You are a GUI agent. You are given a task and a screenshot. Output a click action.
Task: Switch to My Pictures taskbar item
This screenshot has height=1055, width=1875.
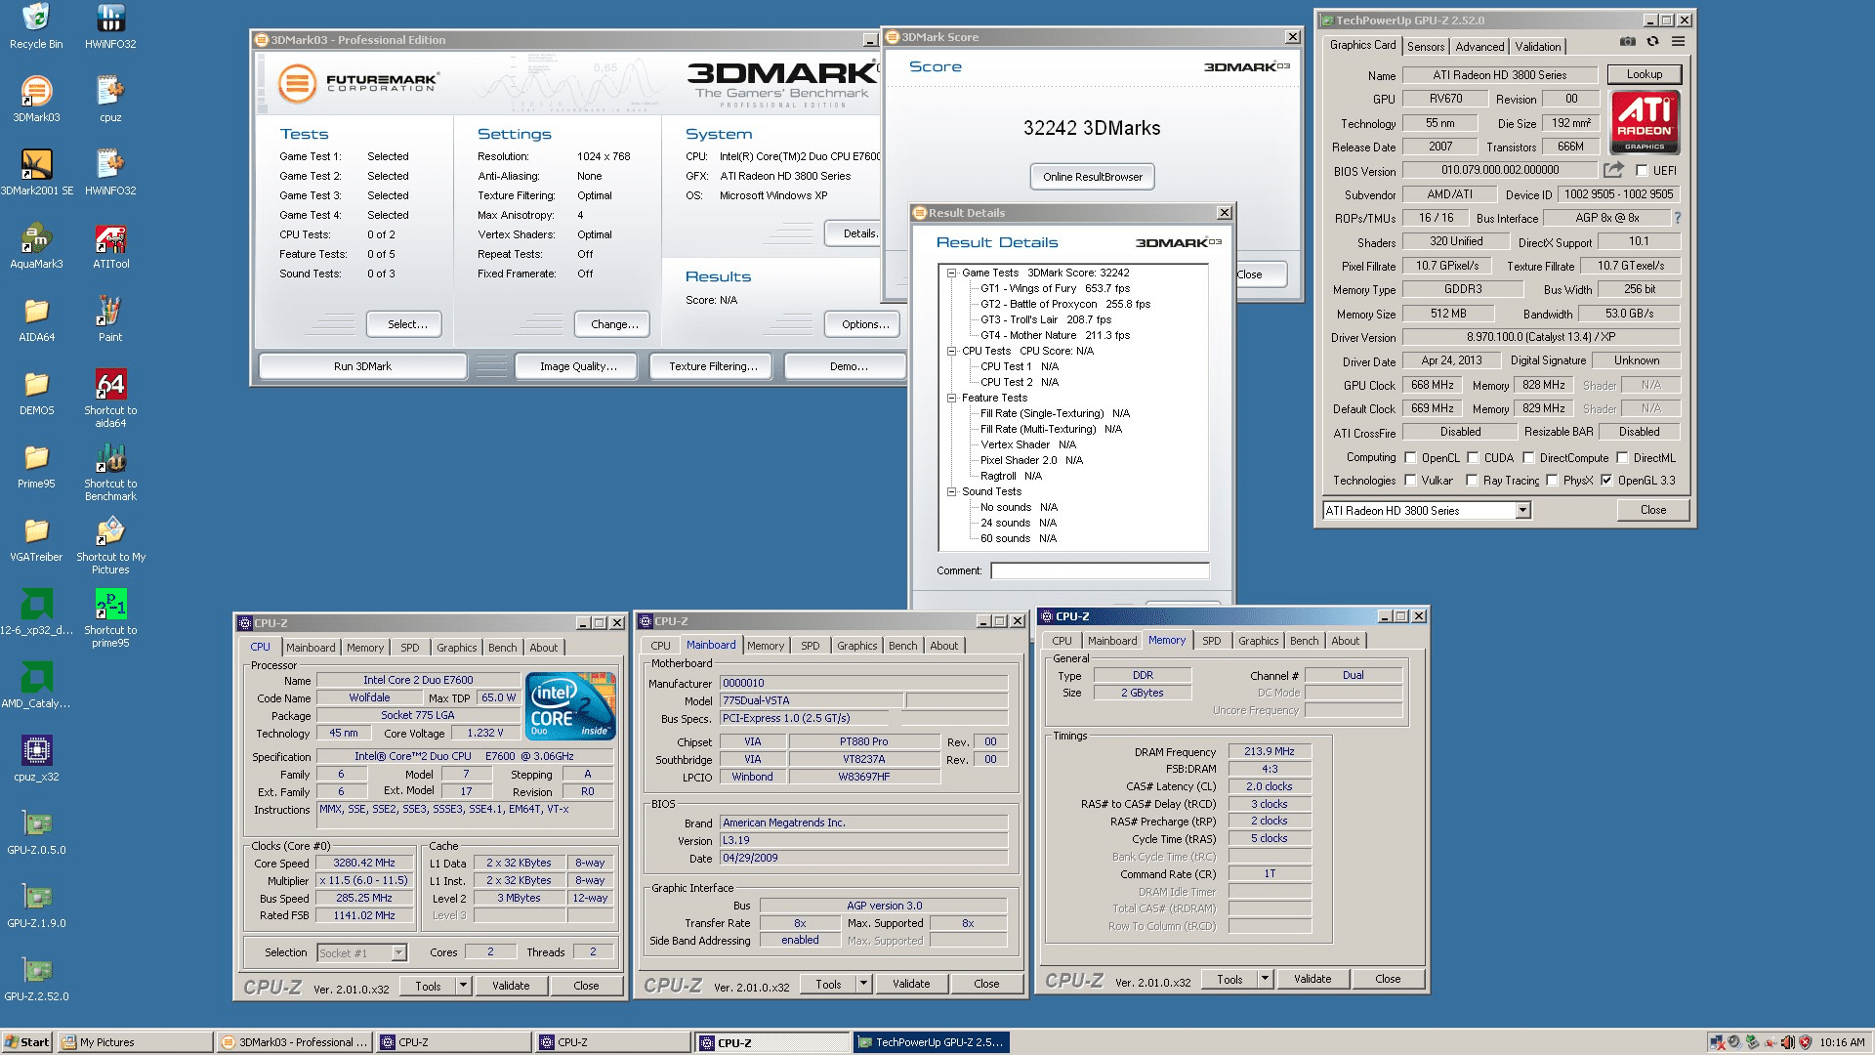(135, 1042)
